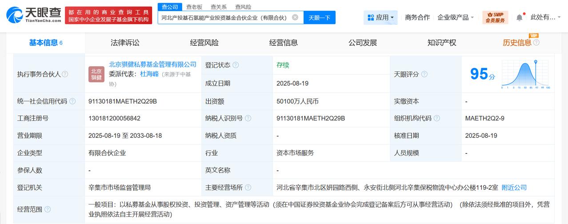Select registration number 130181200056842

coord(115,118)
